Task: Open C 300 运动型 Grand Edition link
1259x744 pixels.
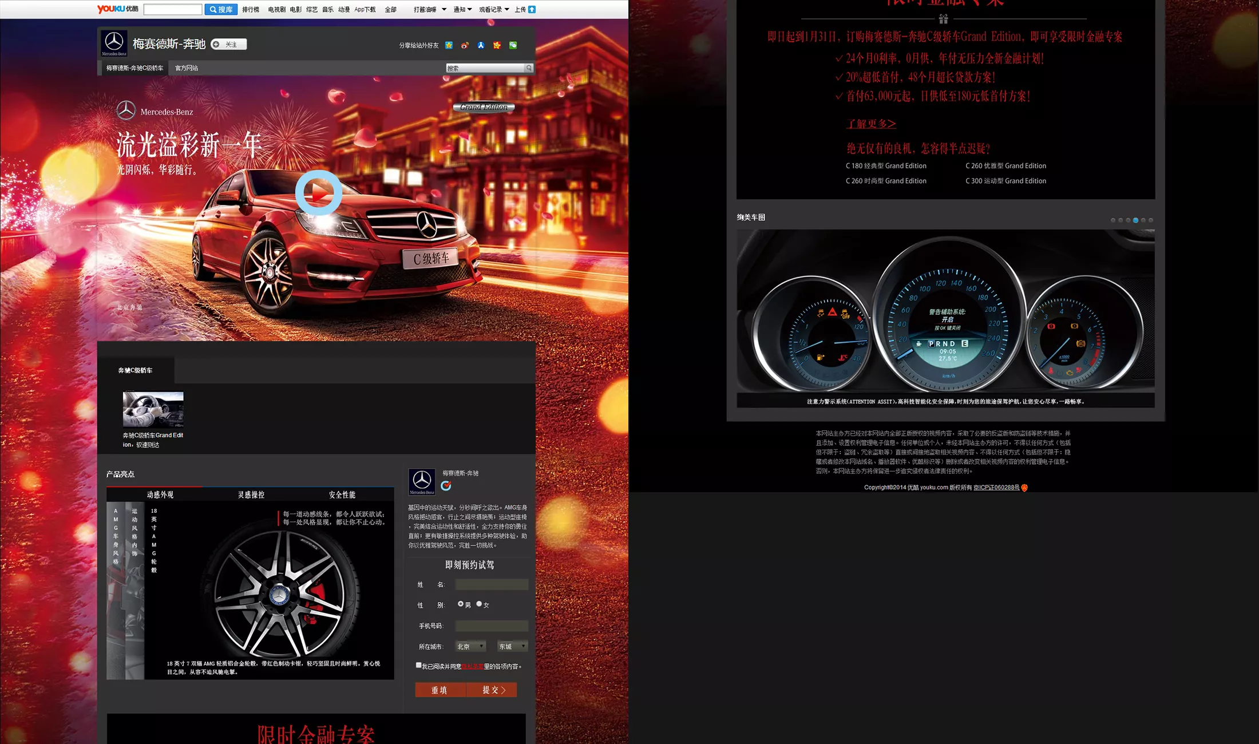Action: click(1005, 181)
